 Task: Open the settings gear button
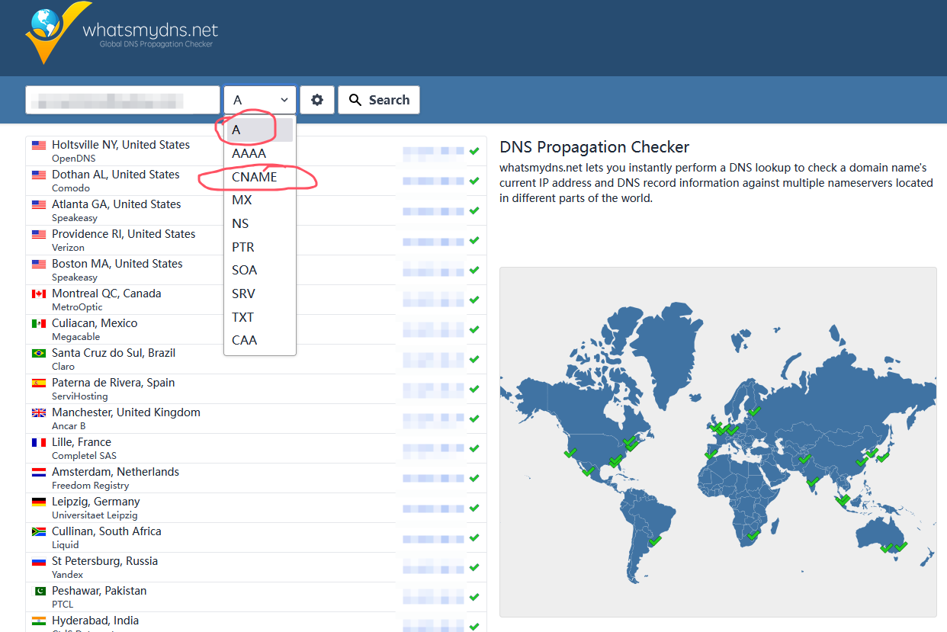pyautogui.click(x=317, y=100)
